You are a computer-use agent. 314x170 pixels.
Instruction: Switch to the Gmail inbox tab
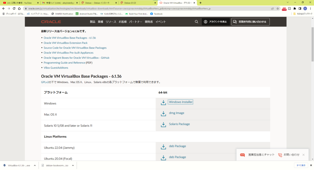(60, 3)
